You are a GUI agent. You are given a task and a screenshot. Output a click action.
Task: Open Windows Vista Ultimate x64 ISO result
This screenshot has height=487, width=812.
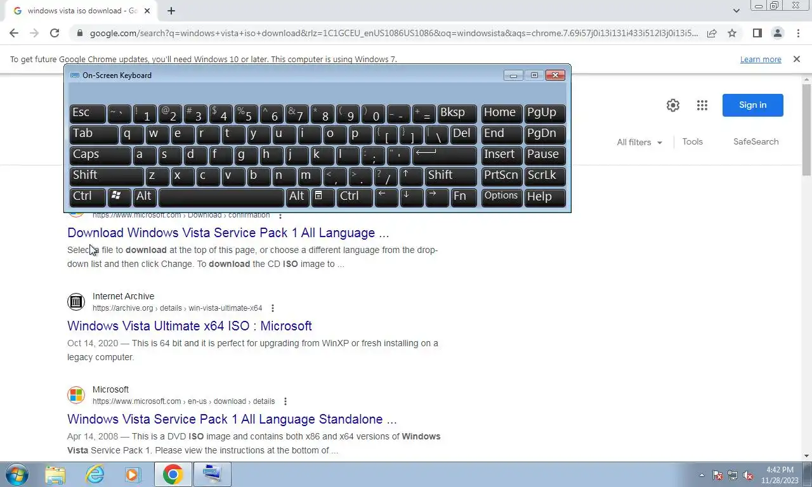point(189,326)
